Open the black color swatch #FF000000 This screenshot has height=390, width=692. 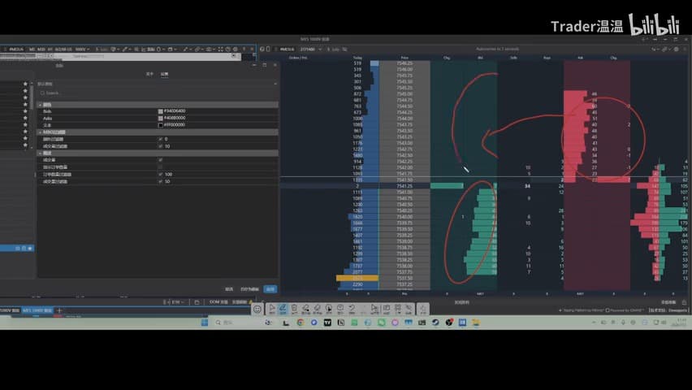click(x=160, y=125)
